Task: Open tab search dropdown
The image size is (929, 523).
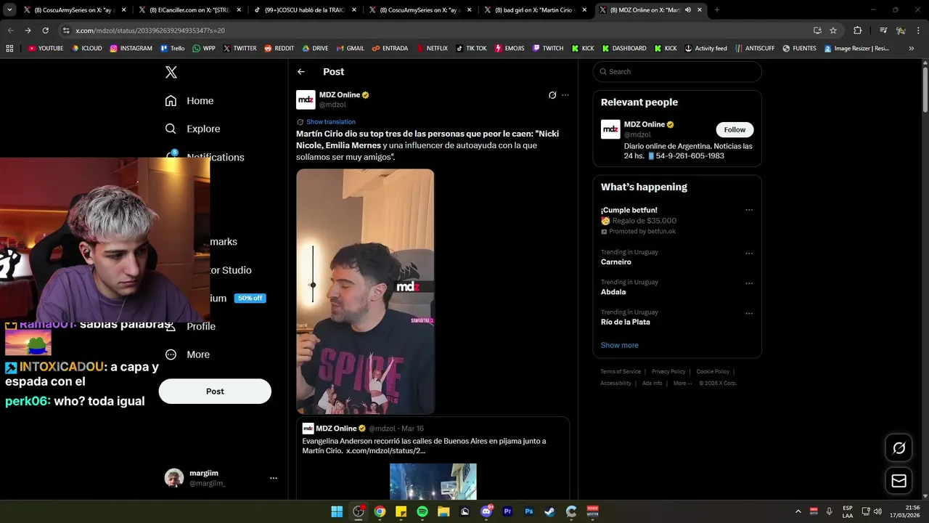Action: pos(9,10)
